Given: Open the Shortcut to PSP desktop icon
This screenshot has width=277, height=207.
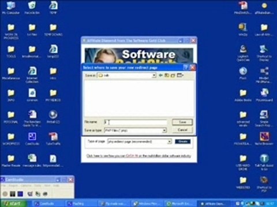Looking at the screenshot, I should point(264,184).
